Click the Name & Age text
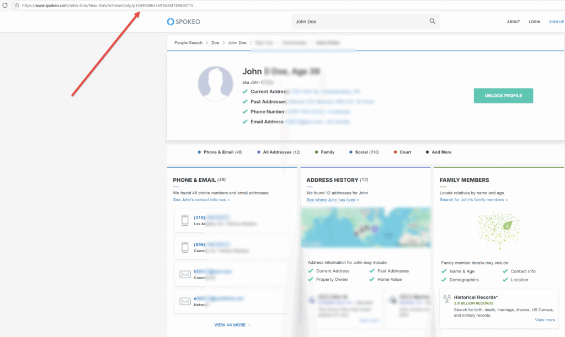 pos(462,271)
